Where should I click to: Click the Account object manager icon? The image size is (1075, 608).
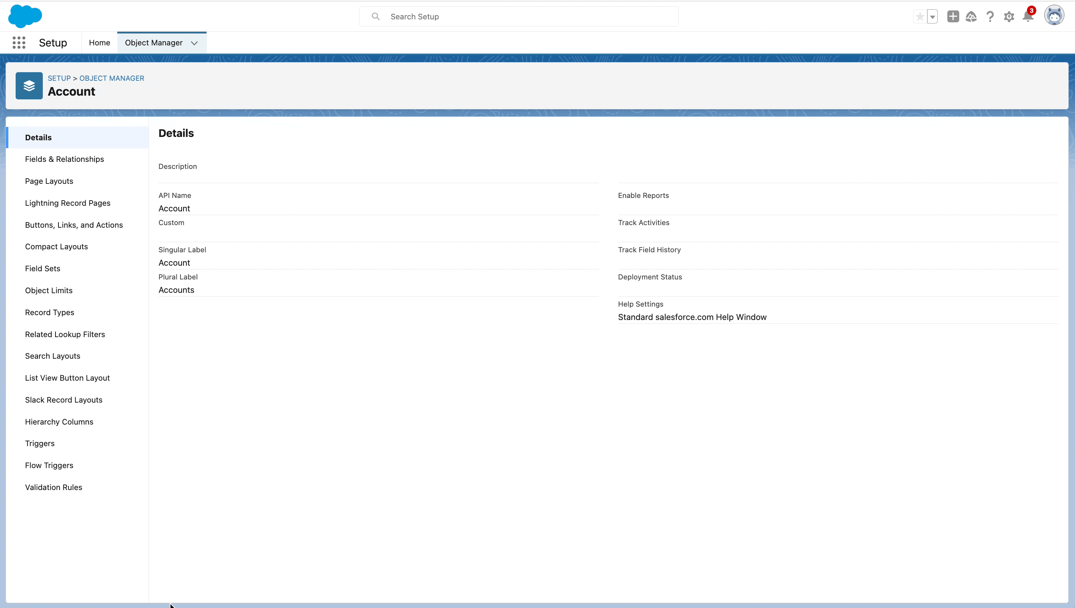tap(29, 86)
